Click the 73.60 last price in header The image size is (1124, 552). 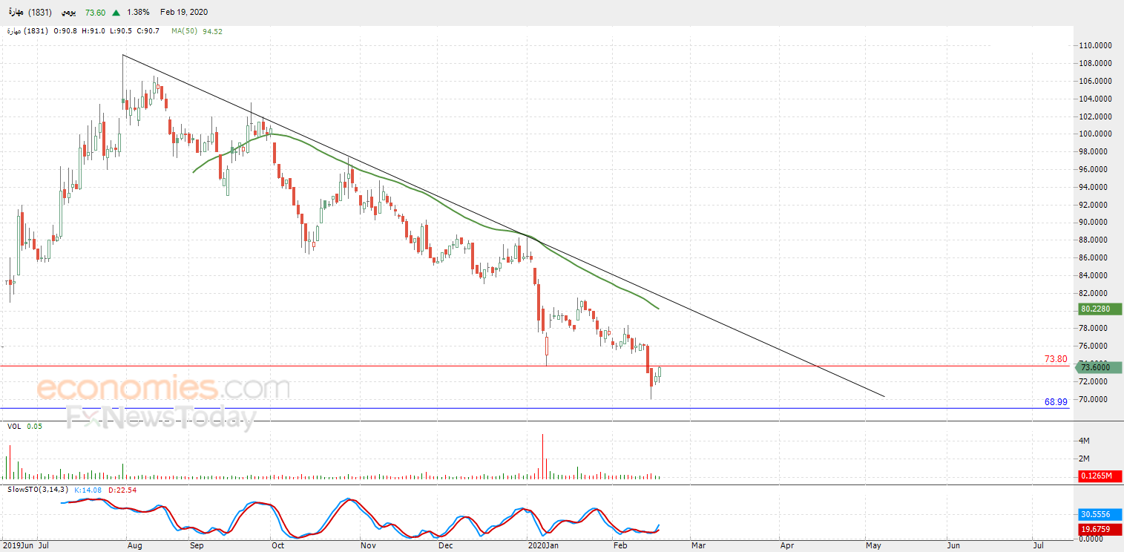tap(95, 13)
